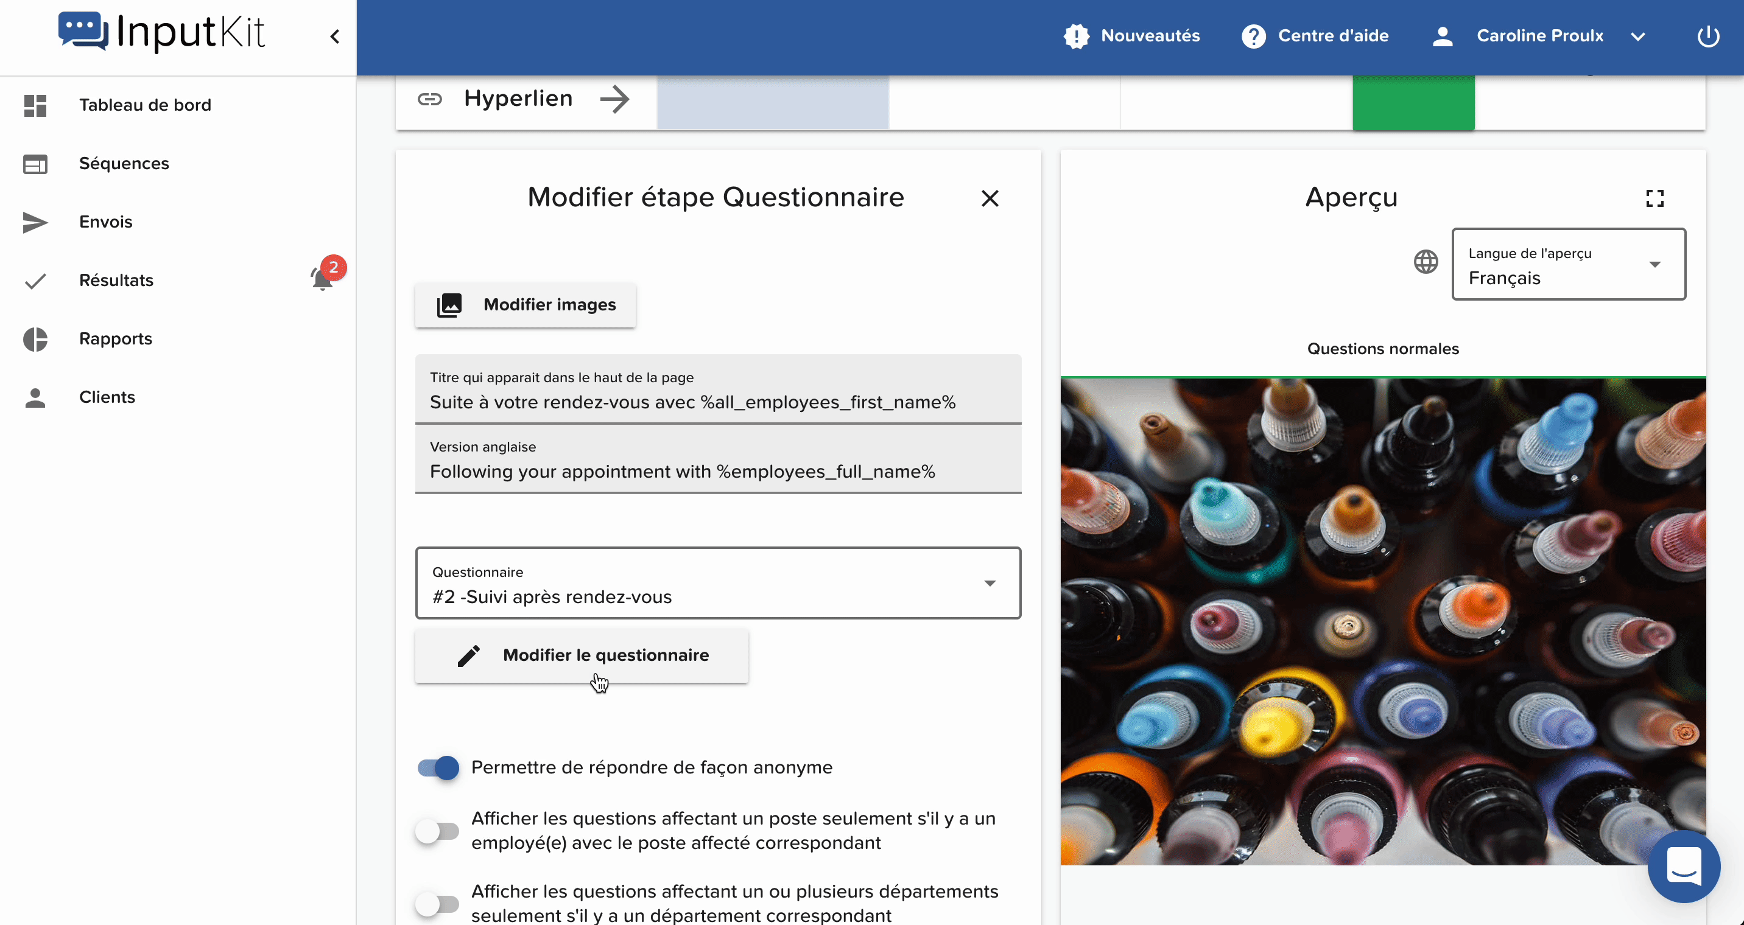The height and width of the screenshot is (925, 1744).
Task: Expand the Aperçu preview to fullscreen
Action: [1654, 198]
